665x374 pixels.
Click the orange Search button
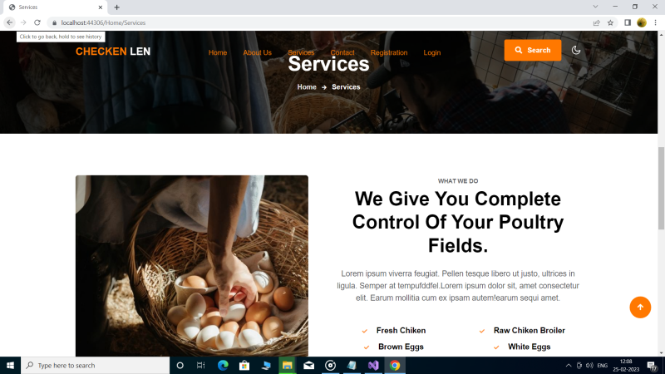pyautogui.click(x=533, y=50)
